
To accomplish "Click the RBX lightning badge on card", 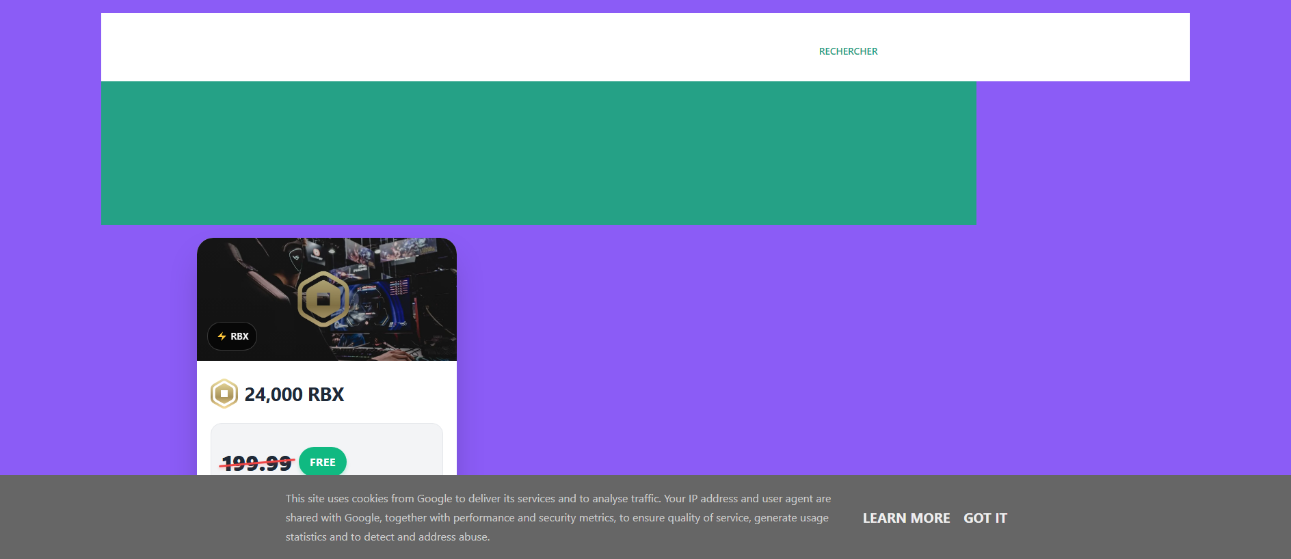I will pyautogui.click(x=232, y=336).
